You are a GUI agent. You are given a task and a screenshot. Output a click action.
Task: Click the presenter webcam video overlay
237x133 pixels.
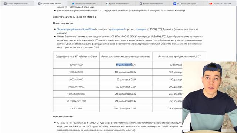point(210,97)
